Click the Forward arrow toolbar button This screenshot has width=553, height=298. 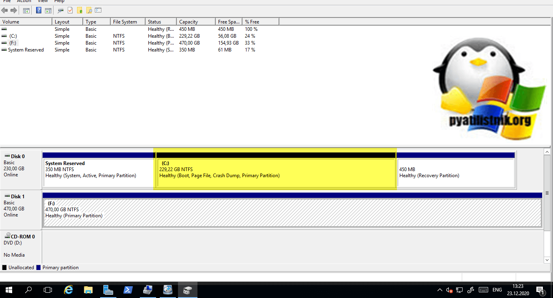pos(14,10)
